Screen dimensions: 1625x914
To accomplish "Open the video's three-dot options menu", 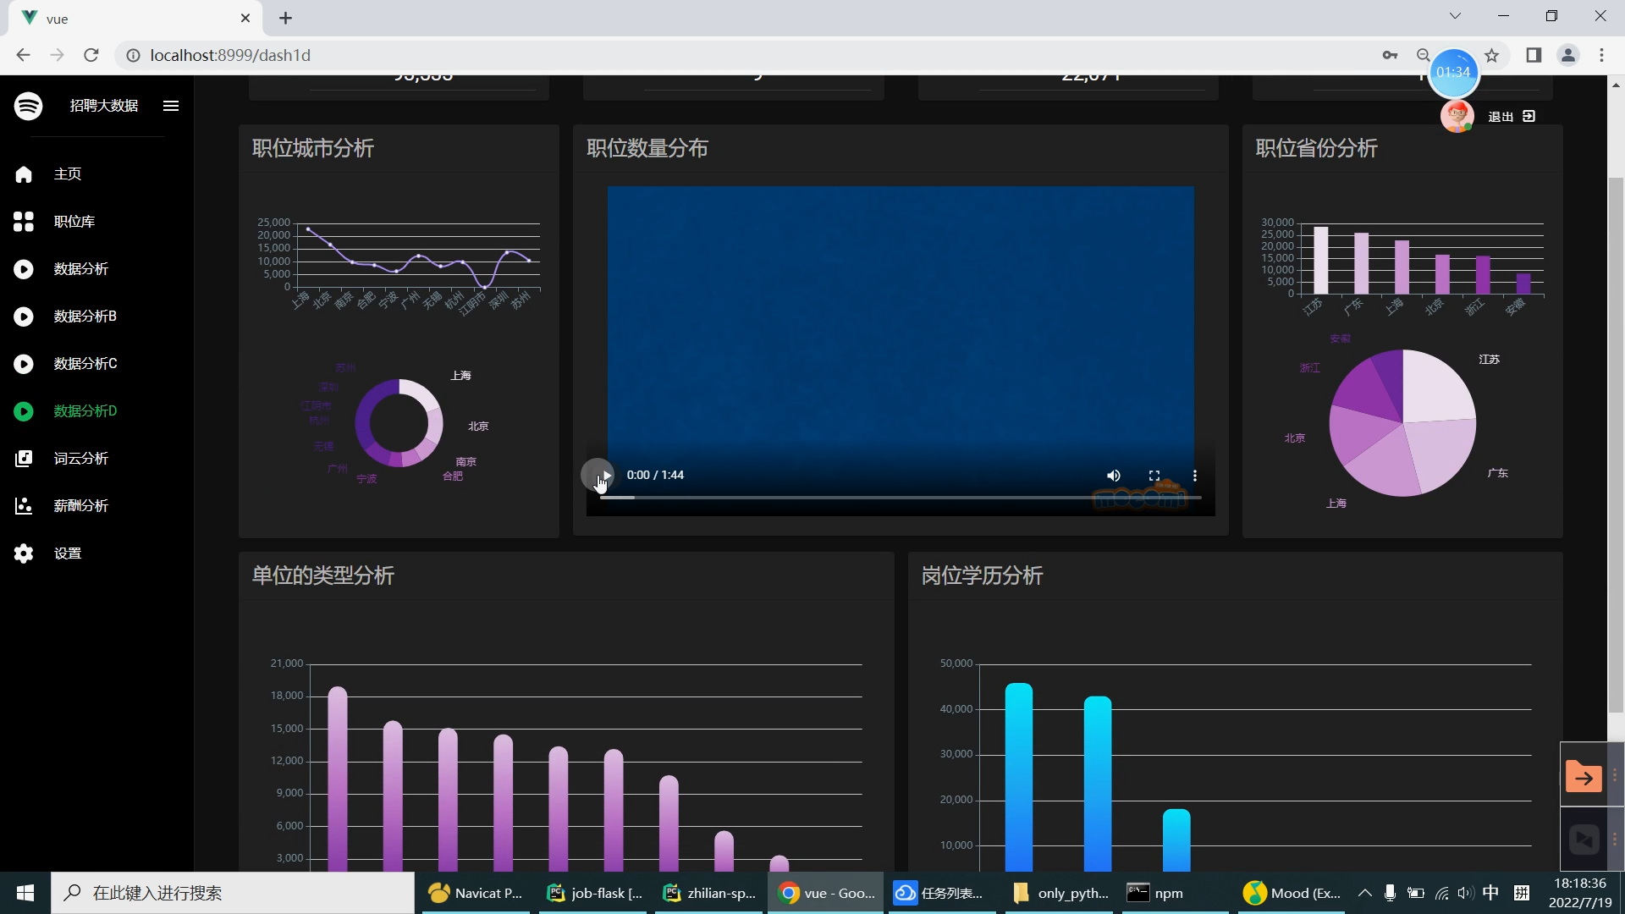I will 1194,476.
